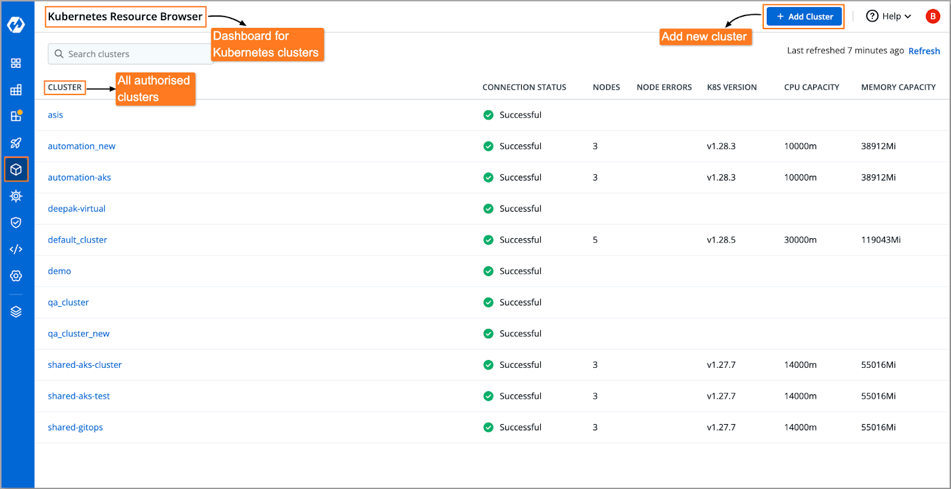Click 55016Mi in shared-gitops row
This screenshot has height=489, width=951.
click(878, 427)
